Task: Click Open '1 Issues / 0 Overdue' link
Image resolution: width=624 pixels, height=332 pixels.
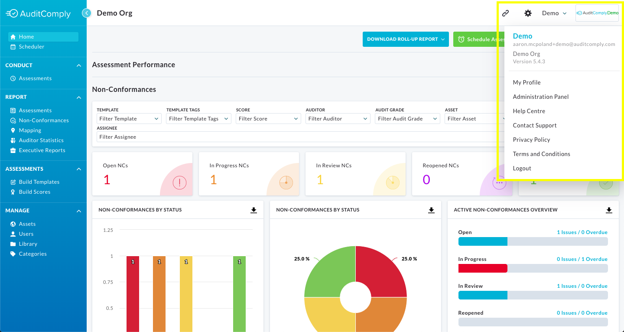Action: (582, 232)
